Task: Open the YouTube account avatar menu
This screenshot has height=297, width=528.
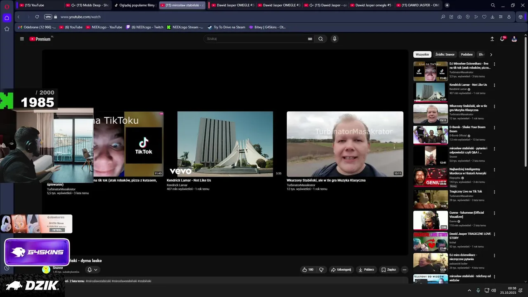Action: (x=514, y=39)
